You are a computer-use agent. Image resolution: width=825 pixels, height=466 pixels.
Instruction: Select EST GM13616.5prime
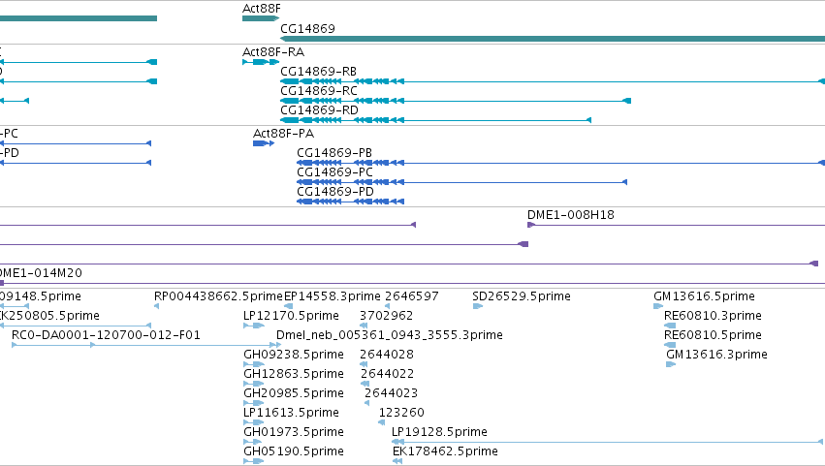click(x=704, y=296)
